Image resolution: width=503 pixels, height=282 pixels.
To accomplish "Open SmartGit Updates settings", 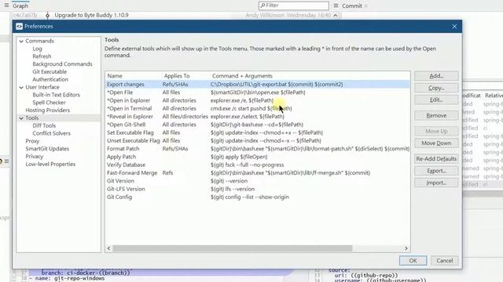I will (x=47, y=149).
